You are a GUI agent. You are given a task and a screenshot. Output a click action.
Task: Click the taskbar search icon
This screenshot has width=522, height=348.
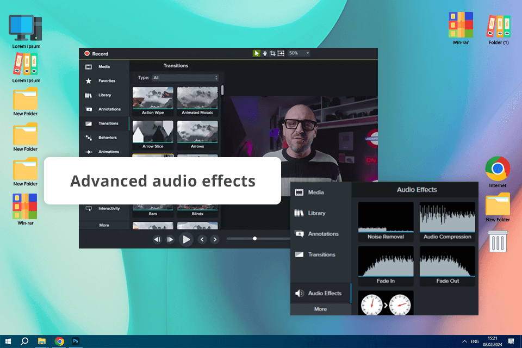tap(24, 341)
